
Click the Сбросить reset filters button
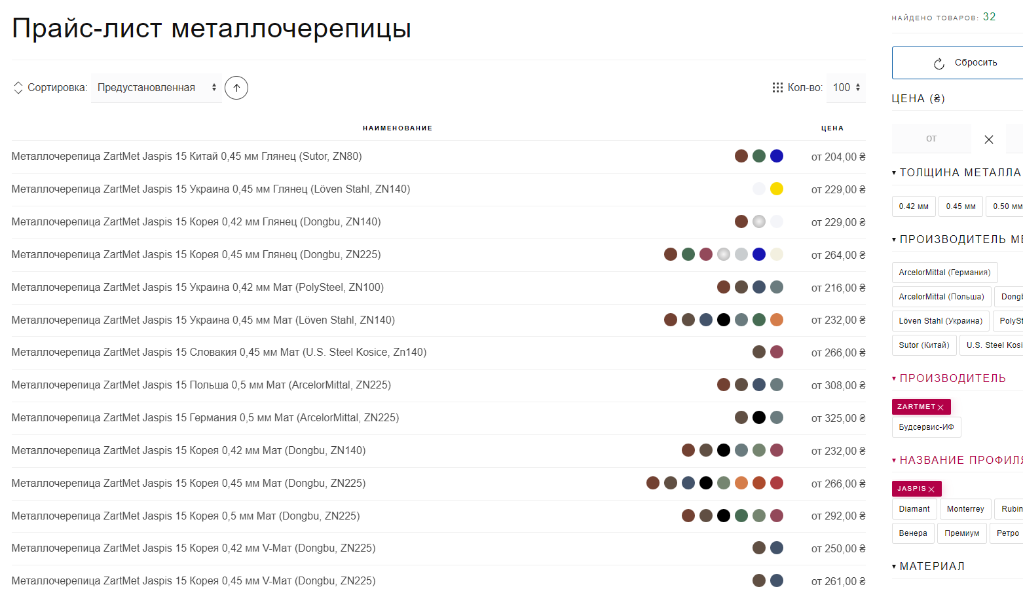point(958,63)
